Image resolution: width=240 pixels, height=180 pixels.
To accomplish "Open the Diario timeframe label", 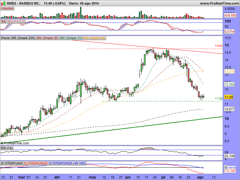I will point(73,3).
